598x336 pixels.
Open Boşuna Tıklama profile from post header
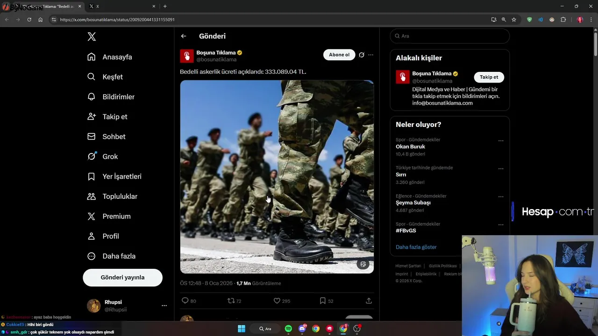[x=216, y=53]
